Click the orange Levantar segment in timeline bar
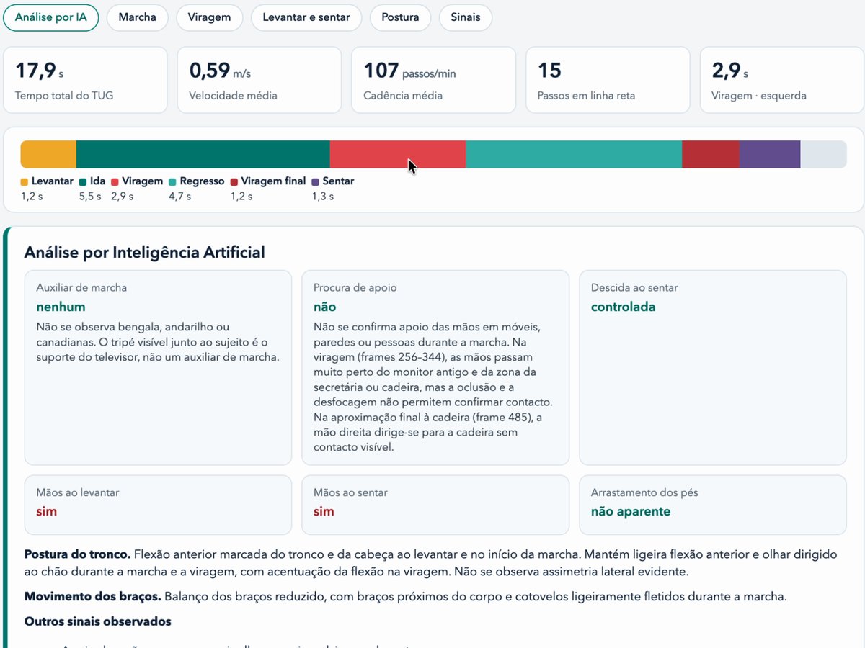 pyautogui.click(x=48, y=154)
